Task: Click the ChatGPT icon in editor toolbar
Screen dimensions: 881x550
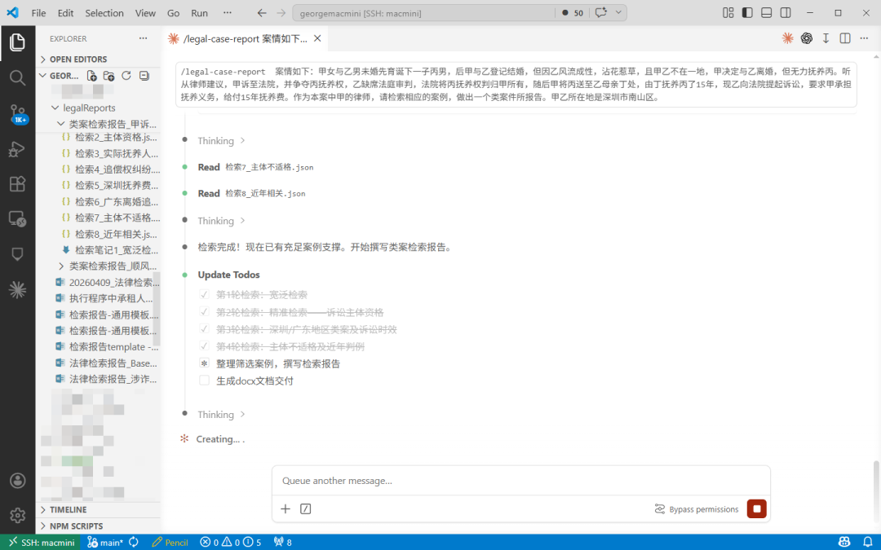Action: [807, 38]
